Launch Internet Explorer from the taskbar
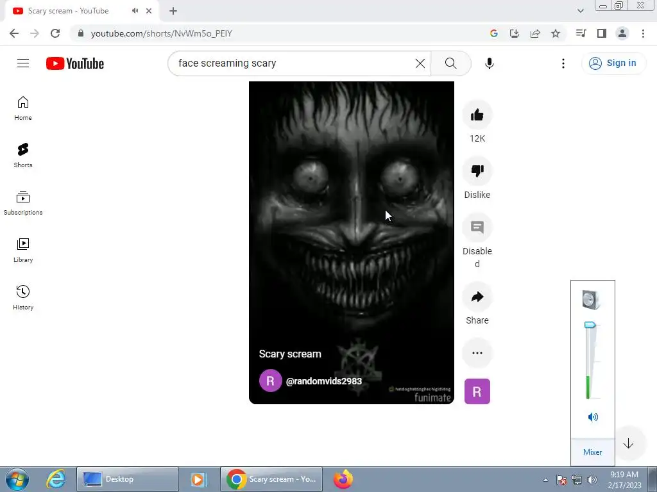This screenshot has width=657, height=492. (56, 479)
